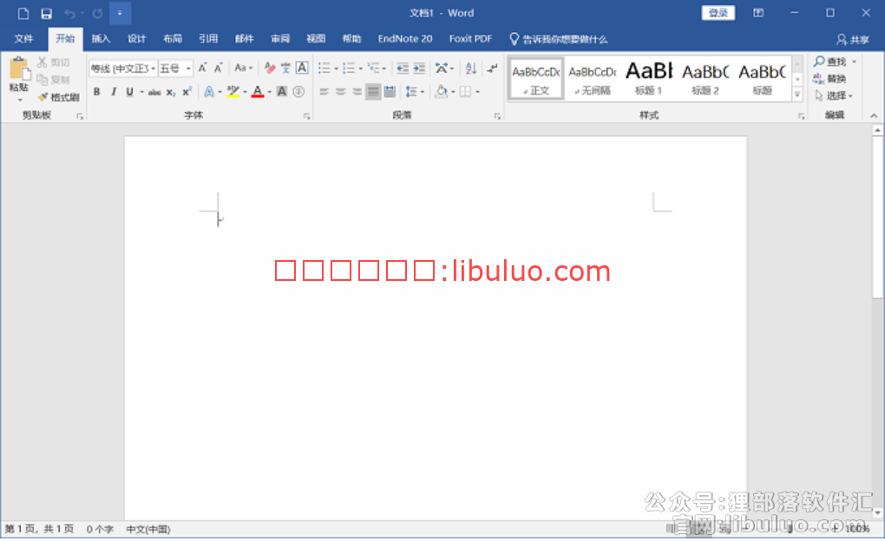This screenshot has height=541, width=885.
Task: Increase paragraph indent
Action: point(419,68)
